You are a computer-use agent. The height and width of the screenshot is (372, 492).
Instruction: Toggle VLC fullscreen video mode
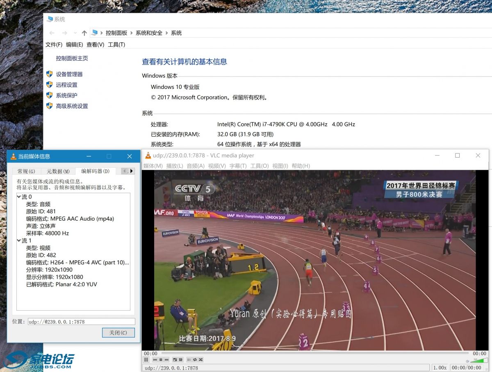tap(175, 360)
